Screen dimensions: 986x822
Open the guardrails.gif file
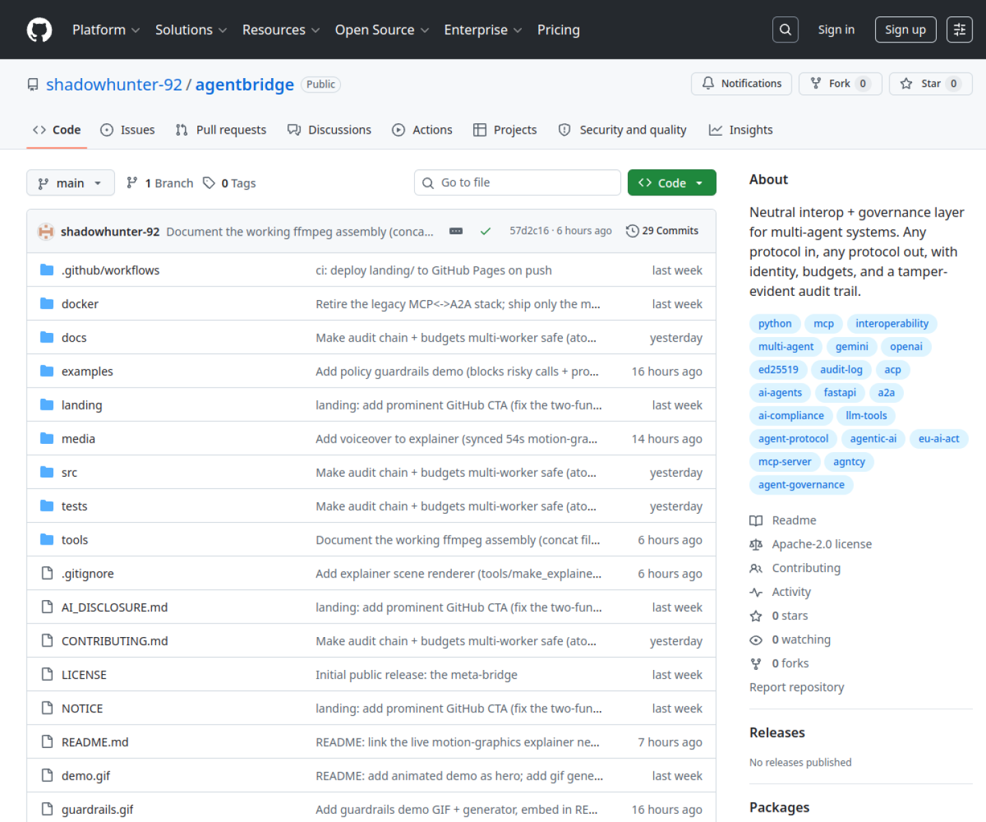pyautogui.click(x=97, y=809)
